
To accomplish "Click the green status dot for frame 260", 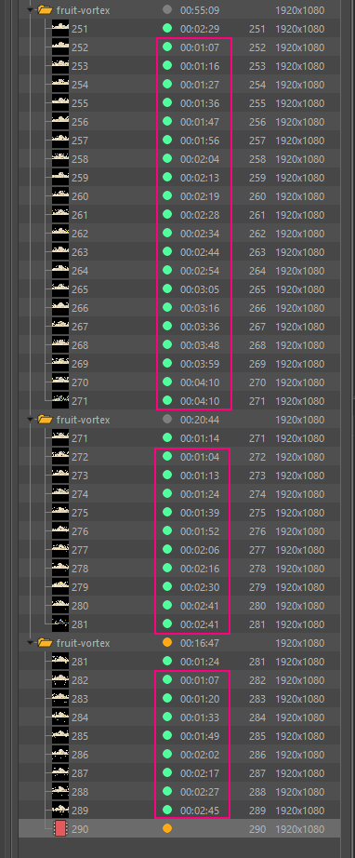I will click(167, 196).
